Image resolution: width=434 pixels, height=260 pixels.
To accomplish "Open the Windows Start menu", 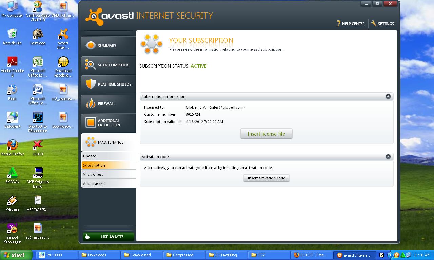I will tap(16, 255).
